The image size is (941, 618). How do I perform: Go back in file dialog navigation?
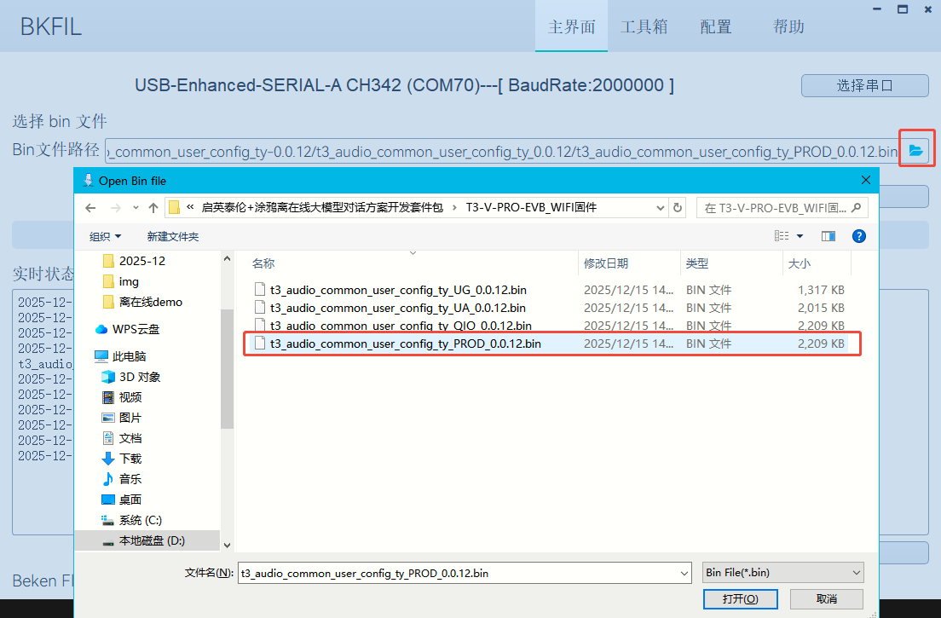[90, 207]
